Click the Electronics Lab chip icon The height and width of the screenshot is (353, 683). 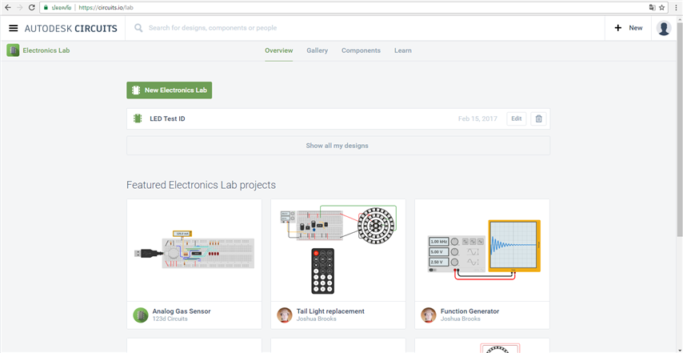[x=13, y=50]
